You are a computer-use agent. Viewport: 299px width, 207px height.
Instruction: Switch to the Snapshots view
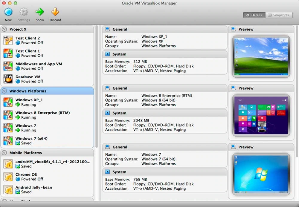279,15
